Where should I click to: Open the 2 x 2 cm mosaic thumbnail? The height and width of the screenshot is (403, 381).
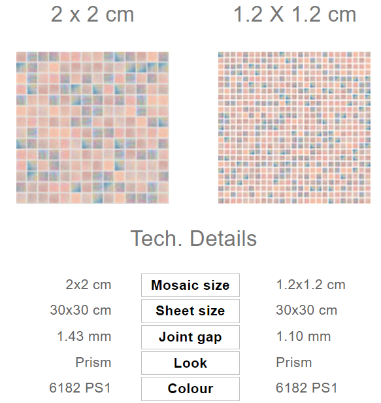(x=93, y=128)
